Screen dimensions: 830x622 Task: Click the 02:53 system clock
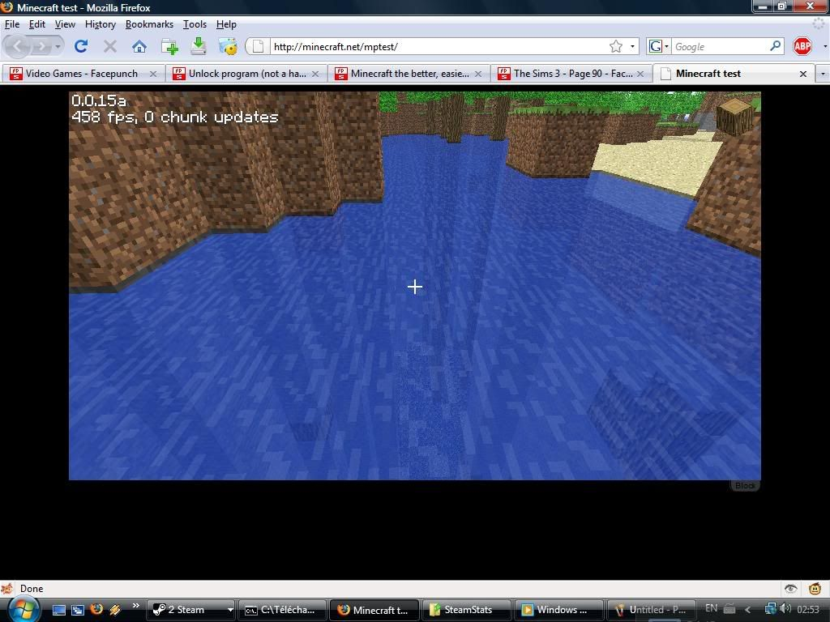[808, 610]
